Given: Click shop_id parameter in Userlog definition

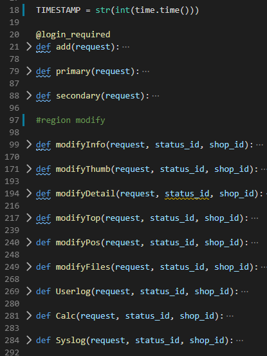Looking at the screenshot, I should (x=212, y=292).
